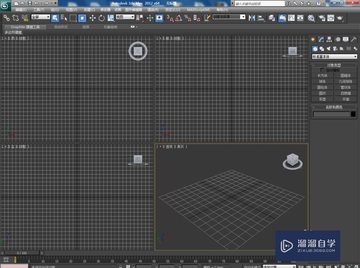The image size is (360, 268).
Task: Switch to the 修改 (Modify) command panel
Action: [321, 39]
